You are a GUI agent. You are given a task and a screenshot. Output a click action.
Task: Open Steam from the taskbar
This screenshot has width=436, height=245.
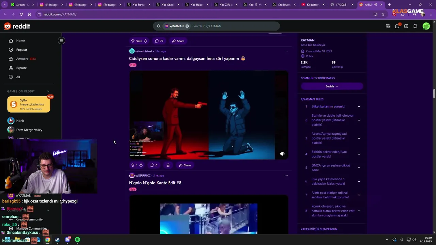point(57,240)
